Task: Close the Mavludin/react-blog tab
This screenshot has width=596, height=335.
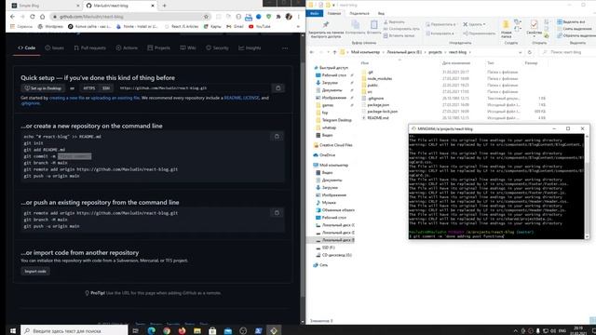Action: (x=153, y=6)
